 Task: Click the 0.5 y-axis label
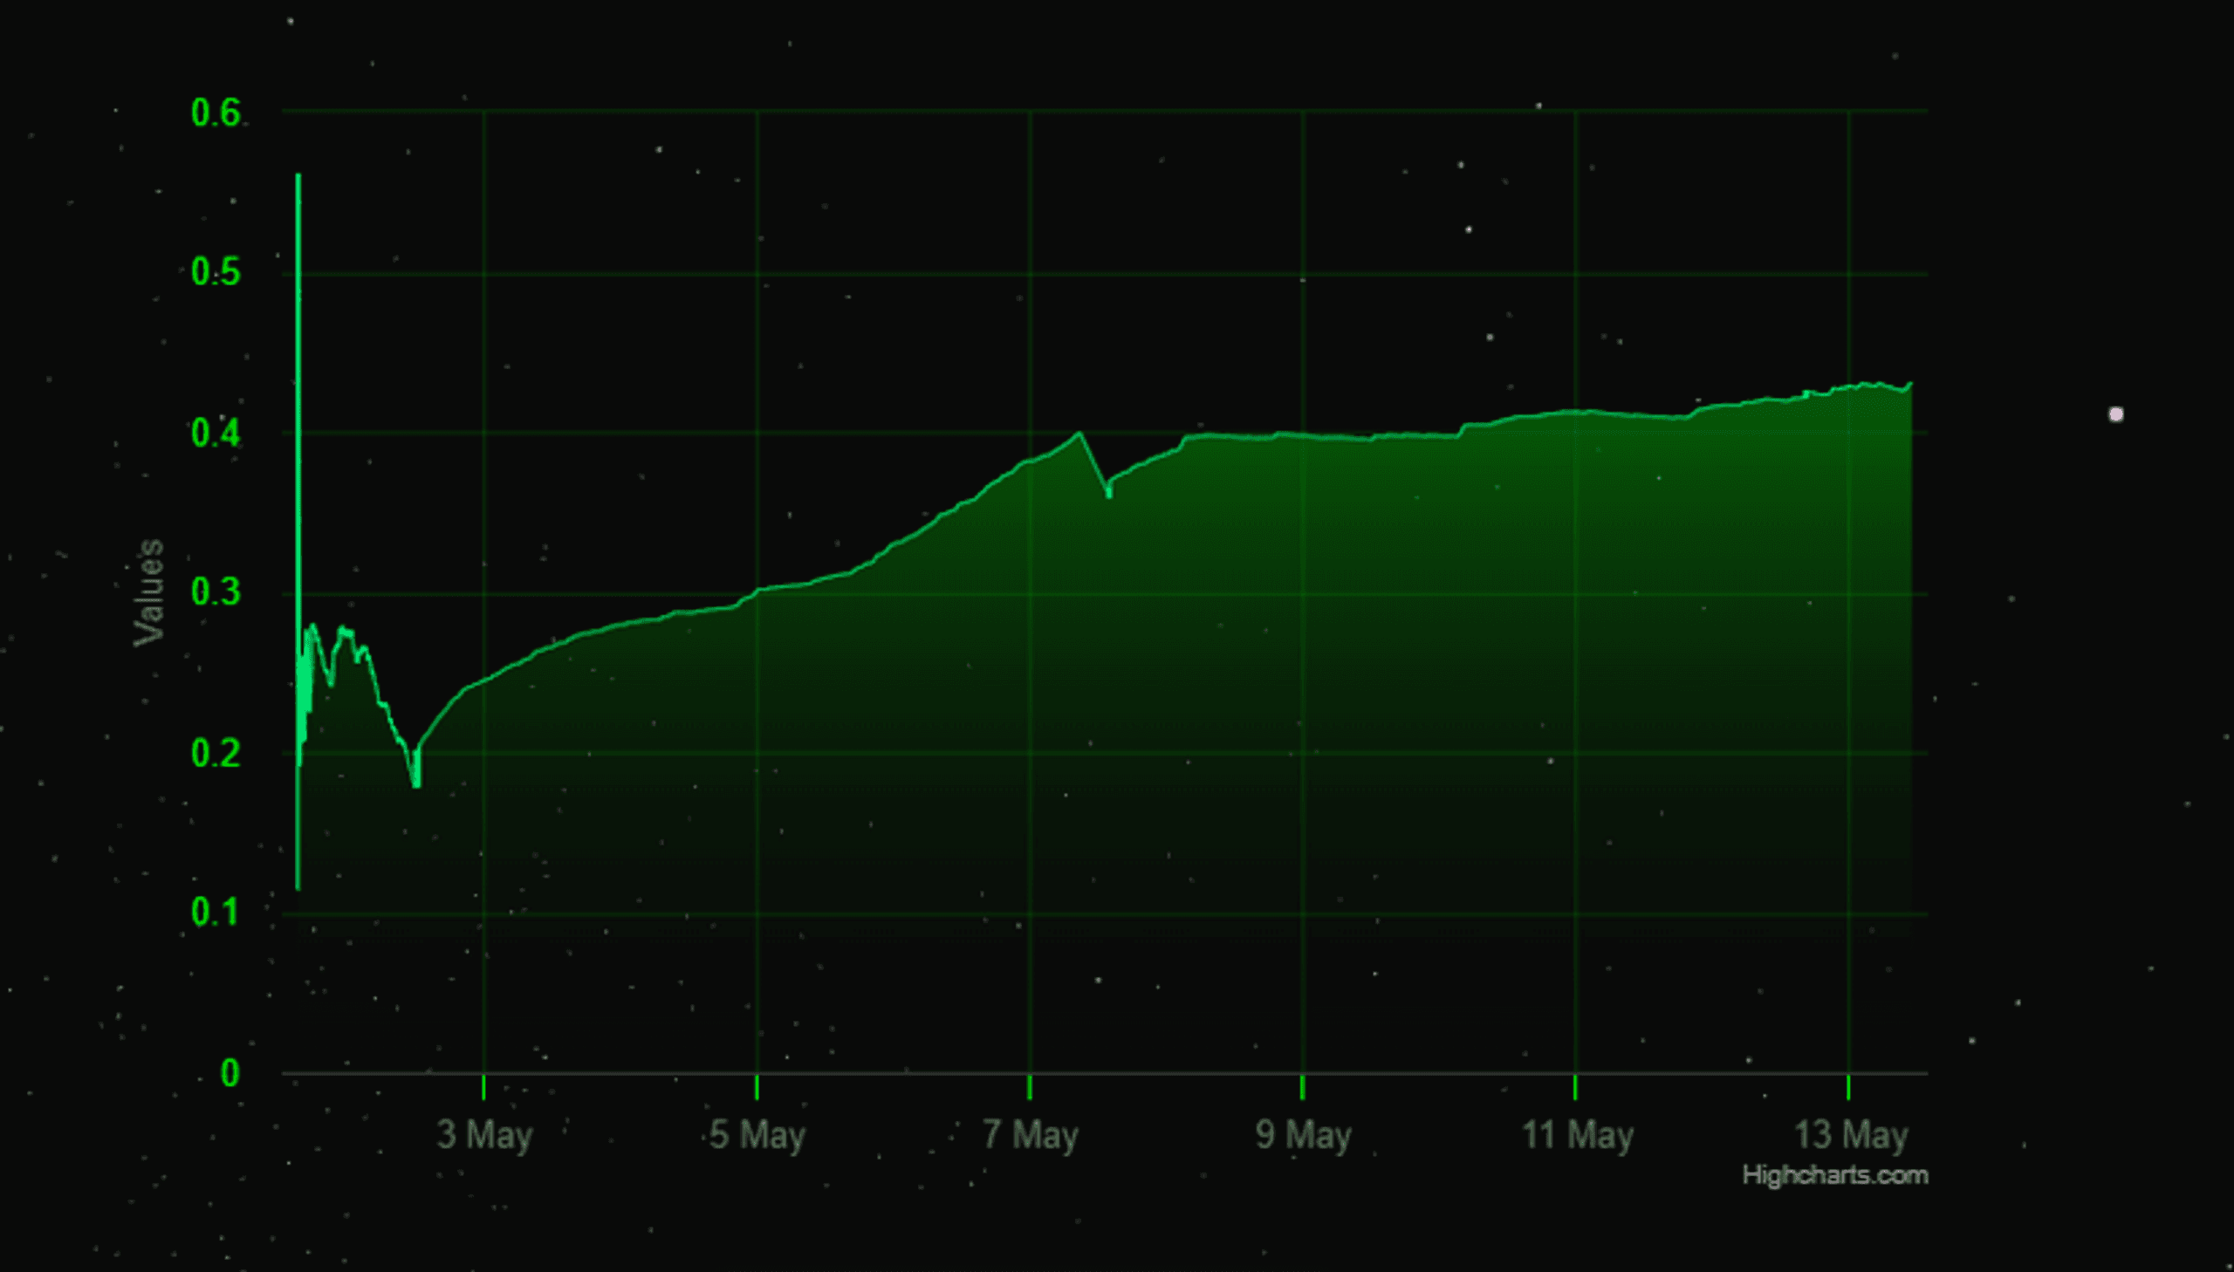(215, 273)
